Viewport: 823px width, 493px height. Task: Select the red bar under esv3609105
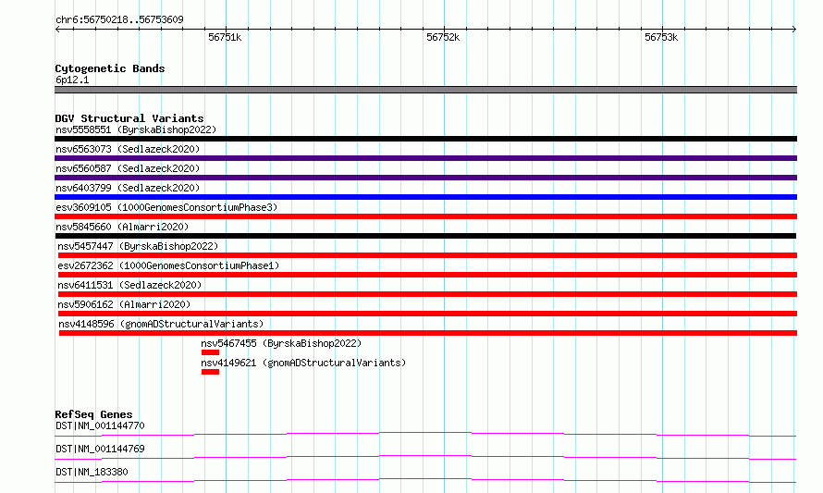pos(425,216)
